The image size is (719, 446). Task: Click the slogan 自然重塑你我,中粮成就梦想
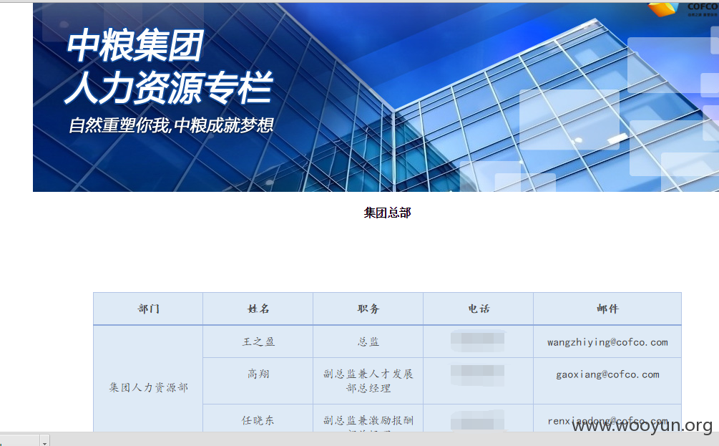[x=171, y=125]
